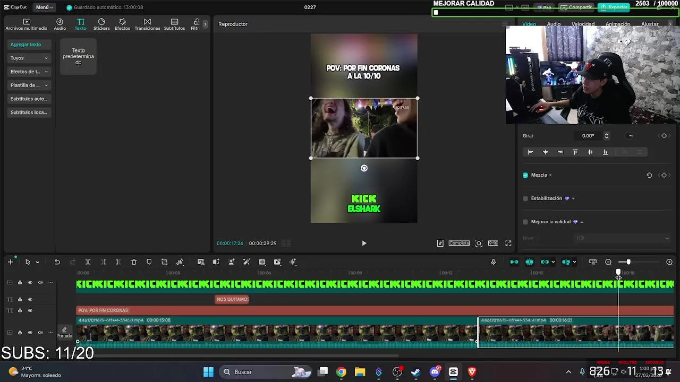The image size is (680, 382).
Task: Click the Completa quality button
Action: pos(459,243)
